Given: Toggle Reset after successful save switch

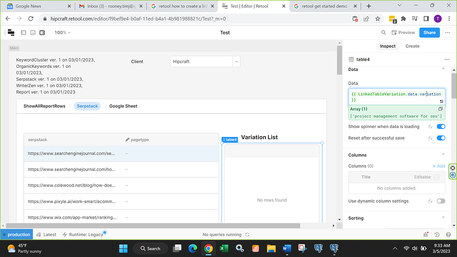Looking at the screenshot, I should coord(441,138).
